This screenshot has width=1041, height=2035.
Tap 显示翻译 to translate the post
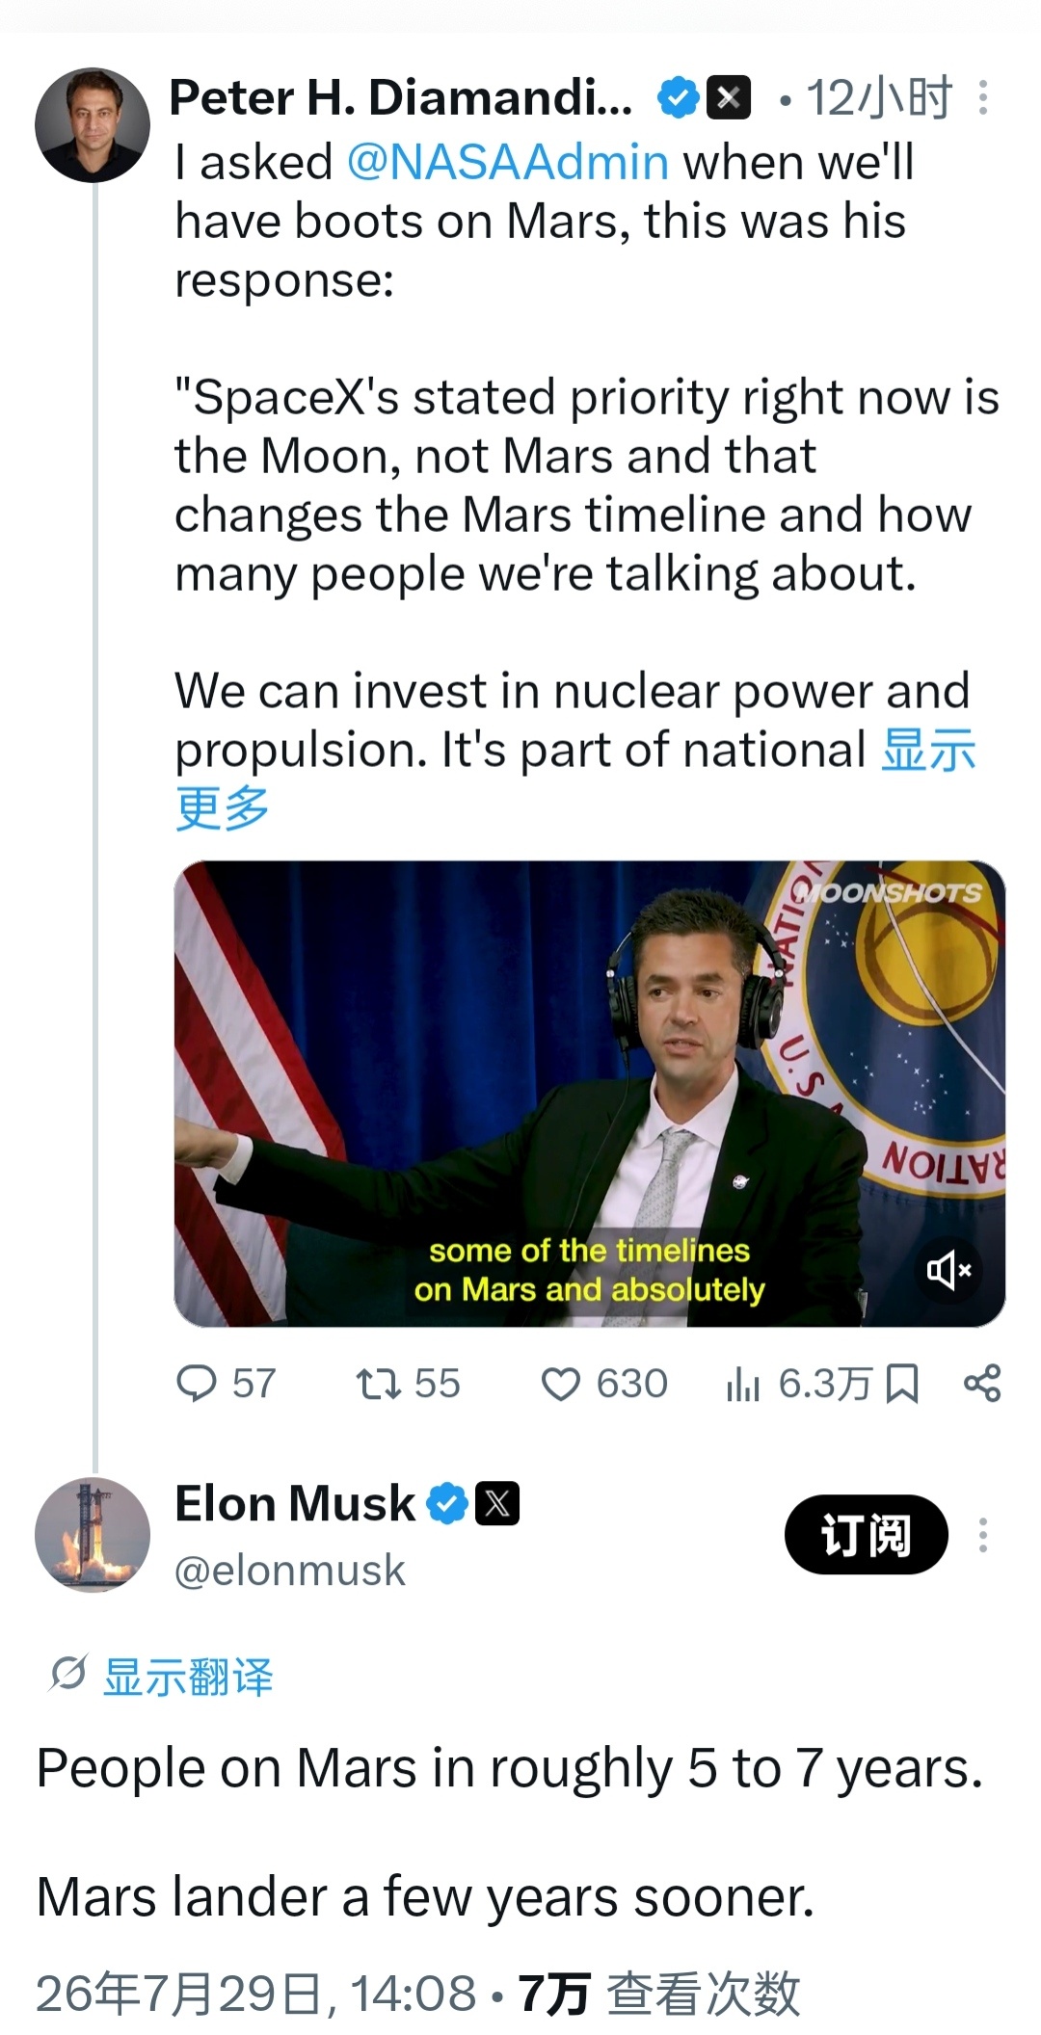pos(188,1677)
